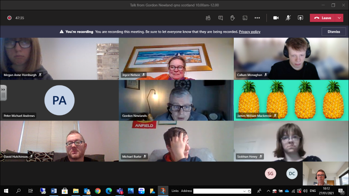Open Microsoft Teams from the taskbar
The image size is (349, 196).
[x=120, y=191]
